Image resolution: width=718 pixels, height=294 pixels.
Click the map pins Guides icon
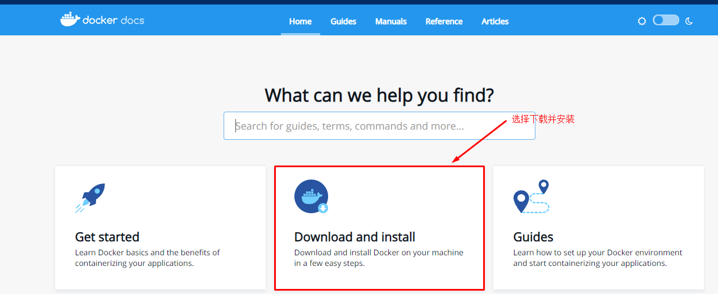pos(531,197)
